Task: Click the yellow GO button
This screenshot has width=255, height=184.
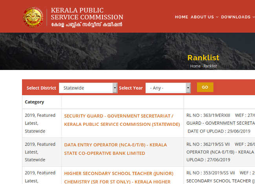Action: coord(205,87)
